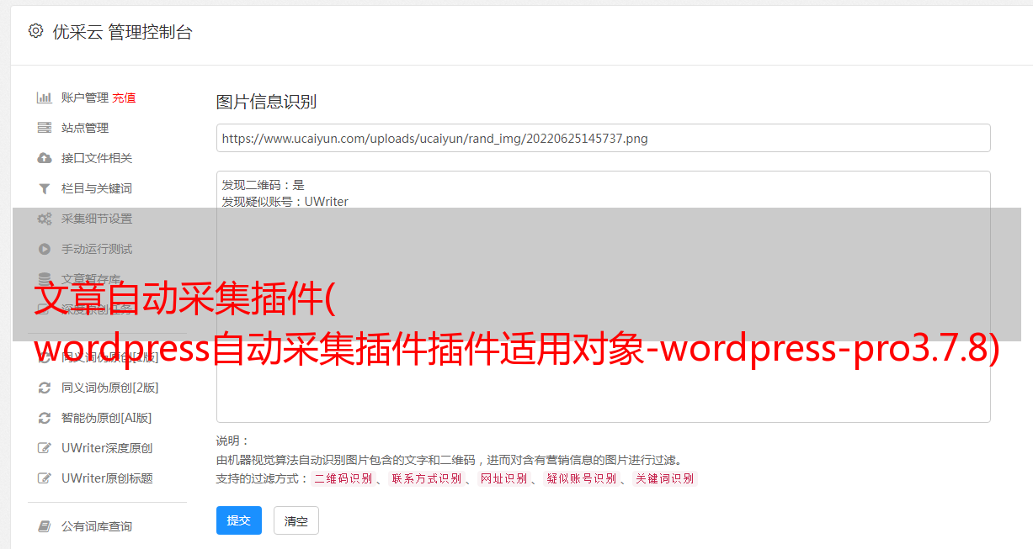Open the 账户管理 menu item

[85, 98]
